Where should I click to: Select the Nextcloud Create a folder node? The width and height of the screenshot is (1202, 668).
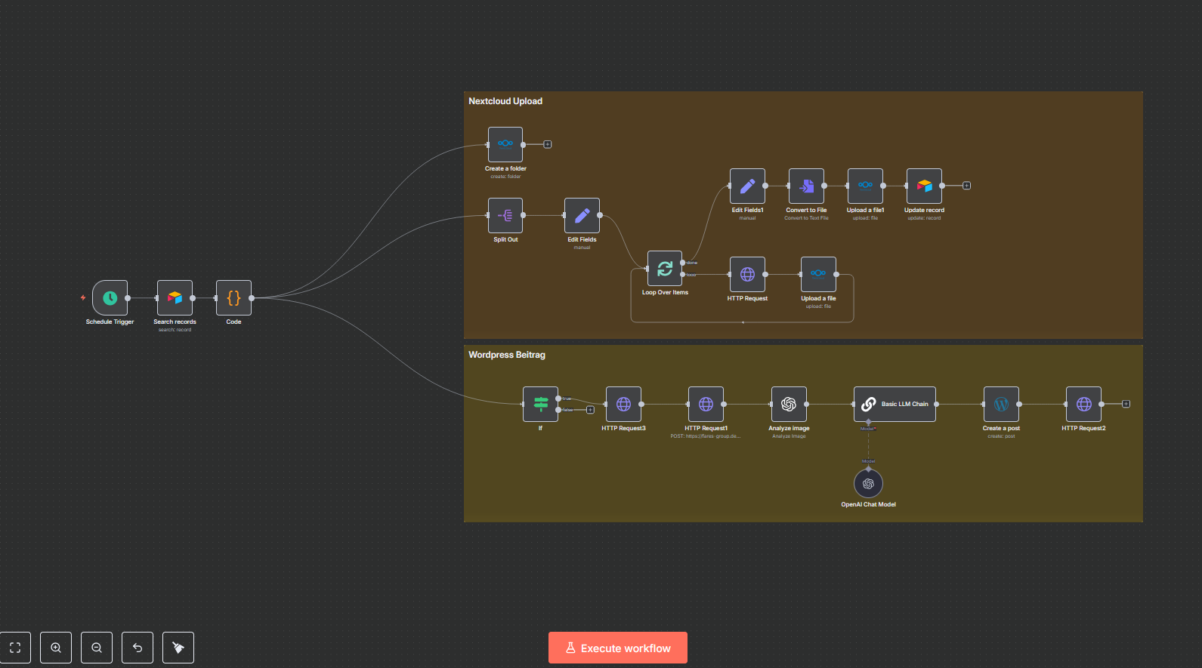coord(505,144)
